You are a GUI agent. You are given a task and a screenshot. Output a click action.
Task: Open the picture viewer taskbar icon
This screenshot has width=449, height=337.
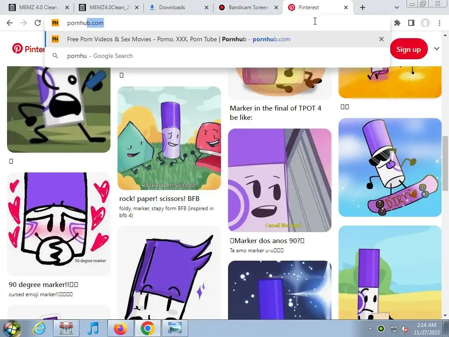coord(175,328)
